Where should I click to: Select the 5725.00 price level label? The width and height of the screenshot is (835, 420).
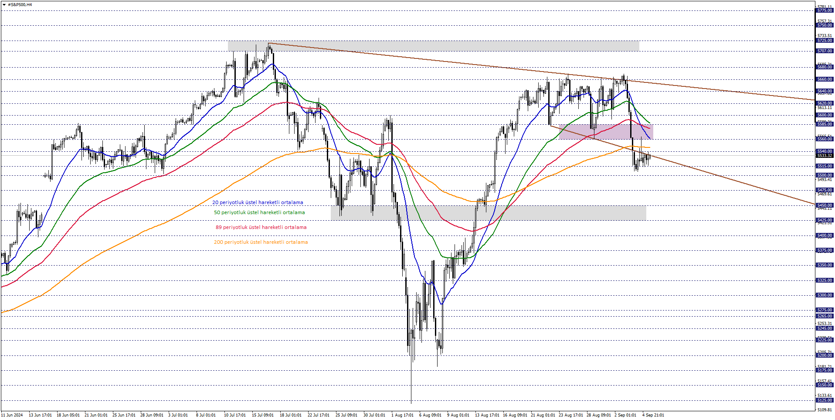click(x=825, y=41)
